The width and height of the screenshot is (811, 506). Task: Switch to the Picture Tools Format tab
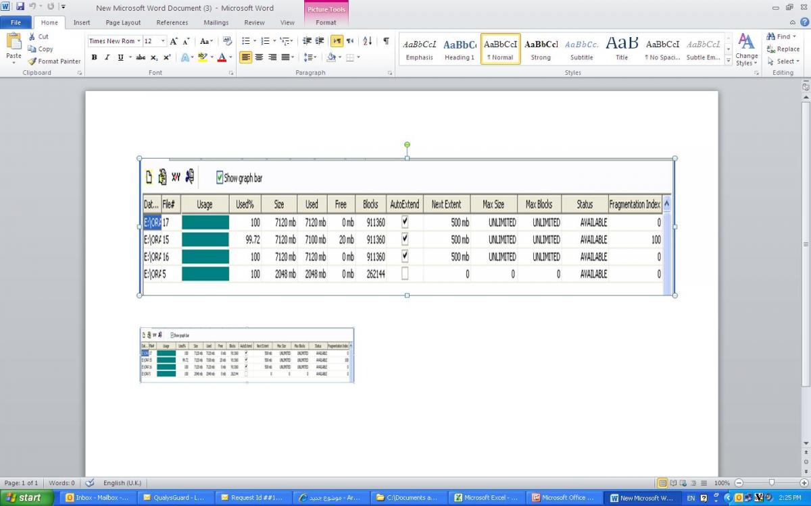(x=326, y=22)
